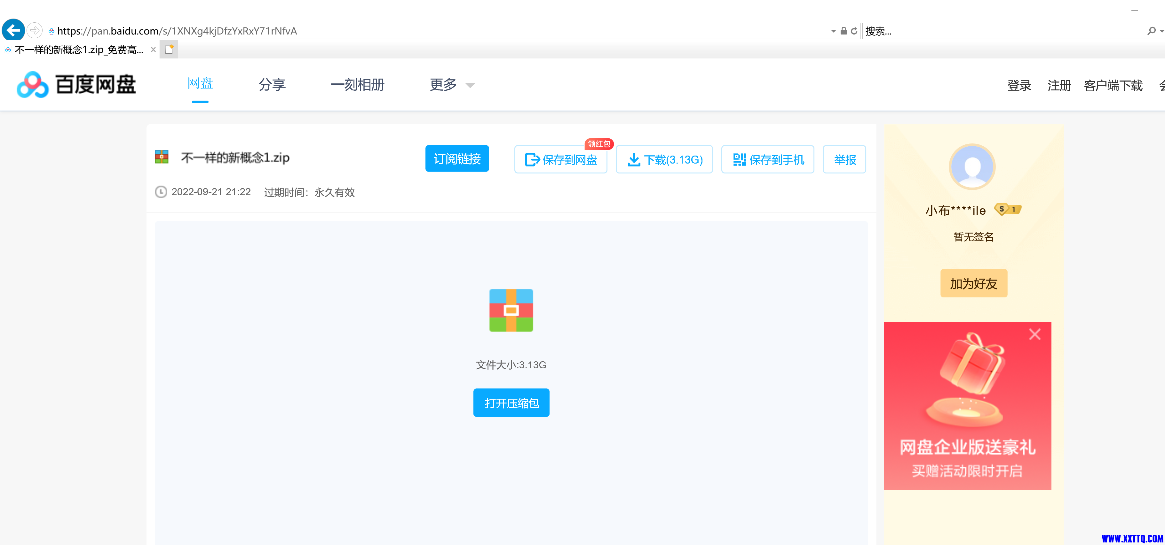The width and height of the screenshot is (1165, 545).
Task: Click the gold S1 membership badge
Action: [1008, 209]
